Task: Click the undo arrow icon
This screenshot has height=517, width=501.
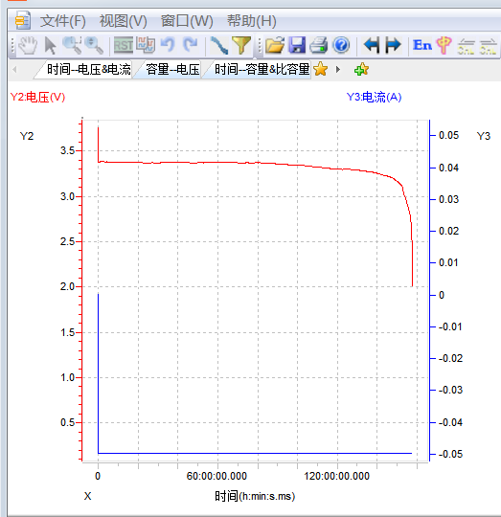Action: tap(168, 45)
